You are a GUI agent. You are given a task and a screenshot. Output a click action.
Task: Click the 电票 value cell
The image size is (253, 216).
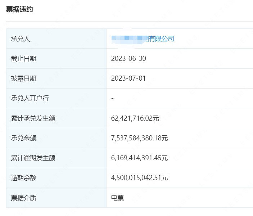pyautogui.click(x=118, y=198)
